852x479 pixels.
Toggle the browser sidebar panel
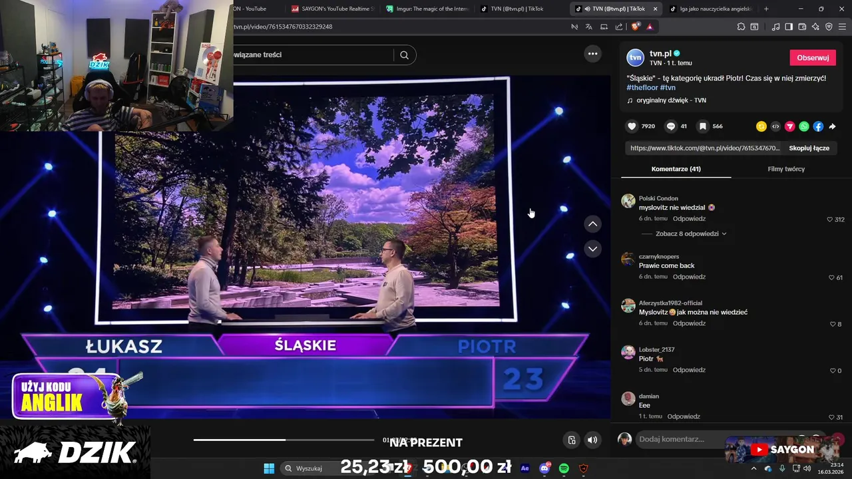click(x=789, y=27)
